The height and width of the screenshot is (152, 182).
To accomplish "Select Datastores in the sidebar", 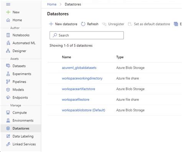I will (x=21, y=128).
